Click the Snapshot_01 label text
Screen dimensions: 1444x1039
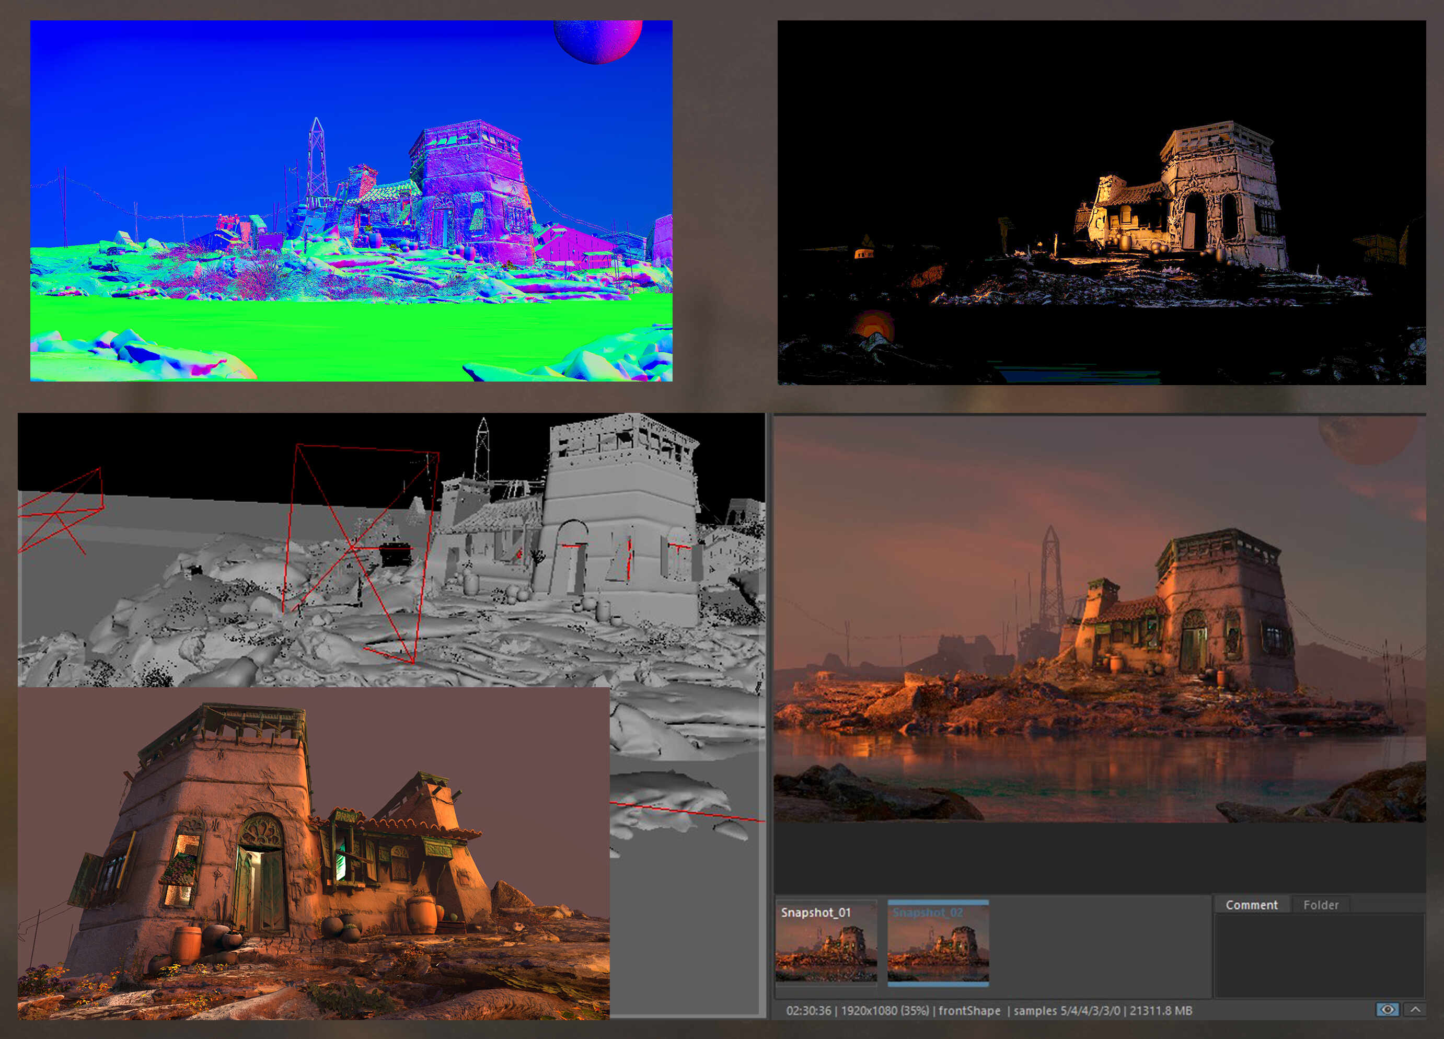(x=816, y=913)
